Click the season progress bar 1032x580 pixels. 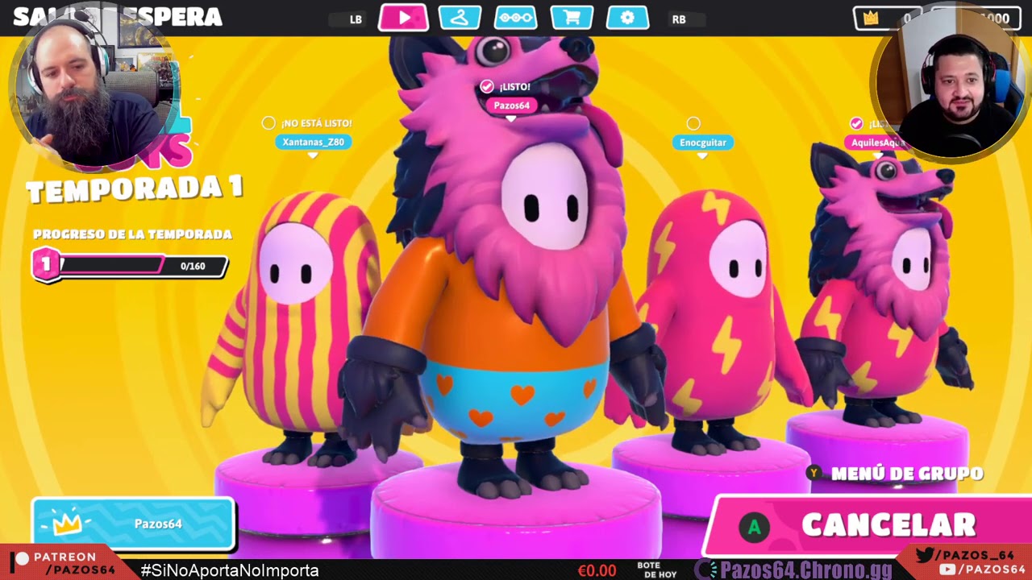pyautogui.click(x=131, y=266)
